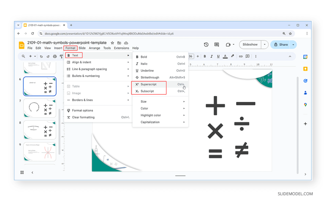Click the Google Slides home logo
The width and height of the screenshot is (326, 202).
[21, 45]
